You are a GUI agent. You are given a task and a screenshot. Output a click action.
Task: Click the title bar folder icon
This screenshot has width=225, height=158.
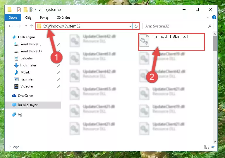[9, 9]
